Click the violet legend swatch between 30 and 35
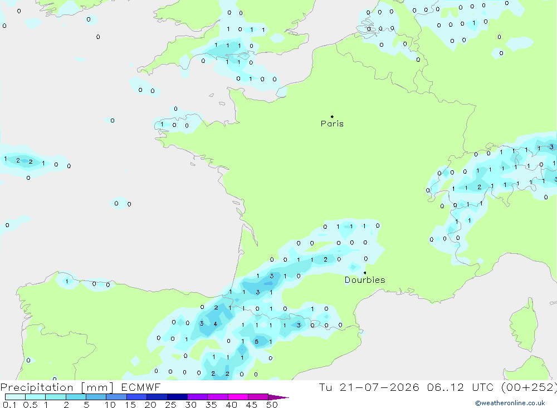The width and height of the screenshot is (557, 408). click(197, 397)
